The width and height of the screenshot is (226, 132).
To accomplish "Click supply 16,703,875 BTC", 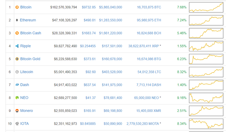I will pyautogui.click(x=149, y=7).
